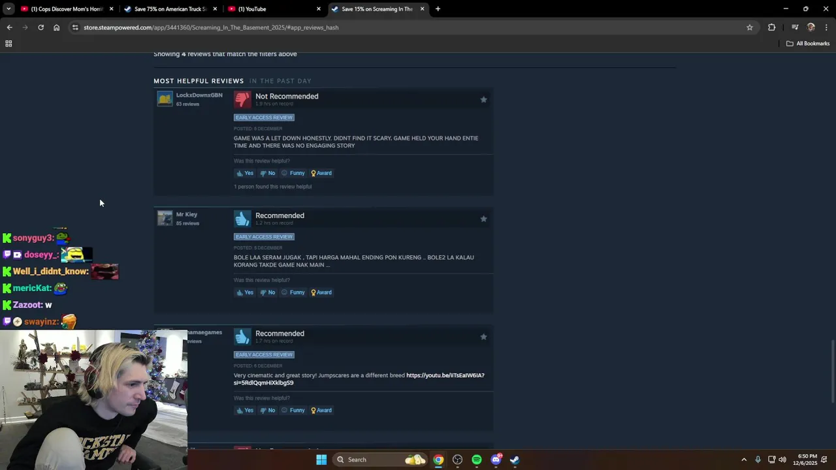Click star icon on LockxDownxGBN's review
This screenshot has height=470, width=836.
(483, 100)
